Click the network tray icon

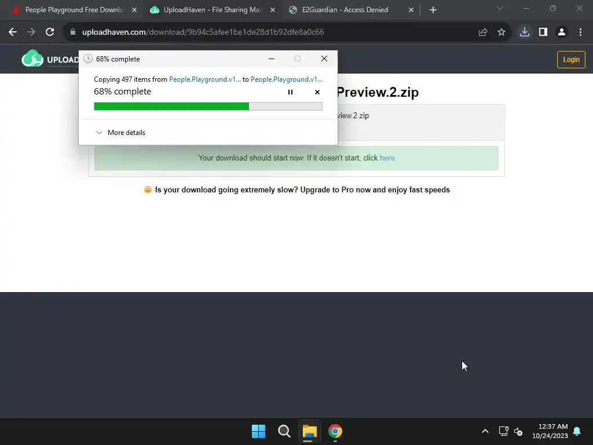(x=503, y=431)
